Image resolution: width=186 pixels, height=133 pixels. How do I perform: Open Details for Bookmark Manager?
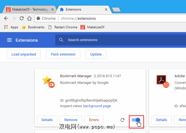point(47,120)
